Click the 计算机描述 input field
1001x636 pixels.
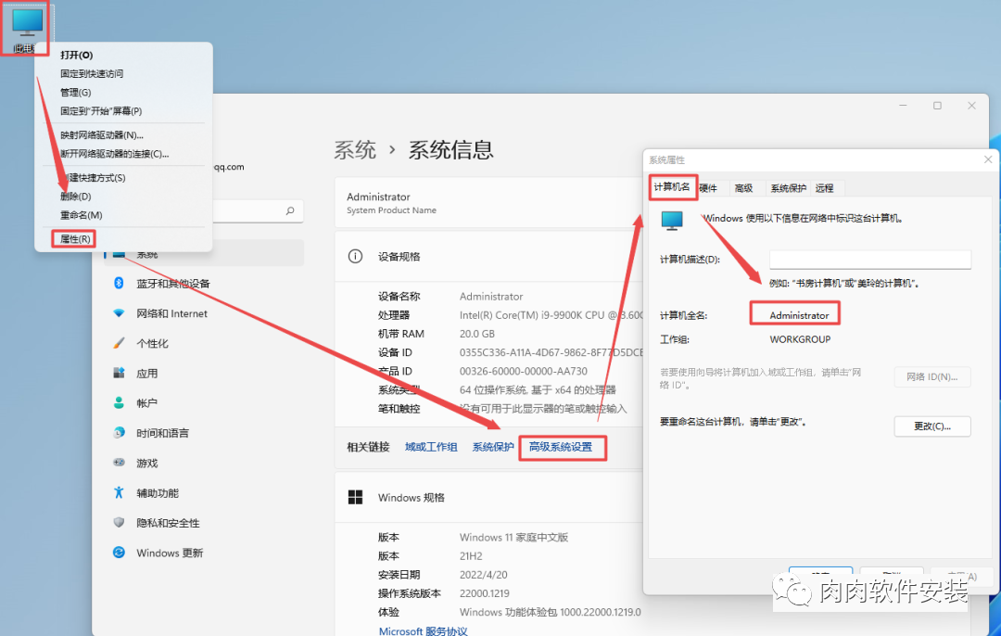tap(870, 260)
